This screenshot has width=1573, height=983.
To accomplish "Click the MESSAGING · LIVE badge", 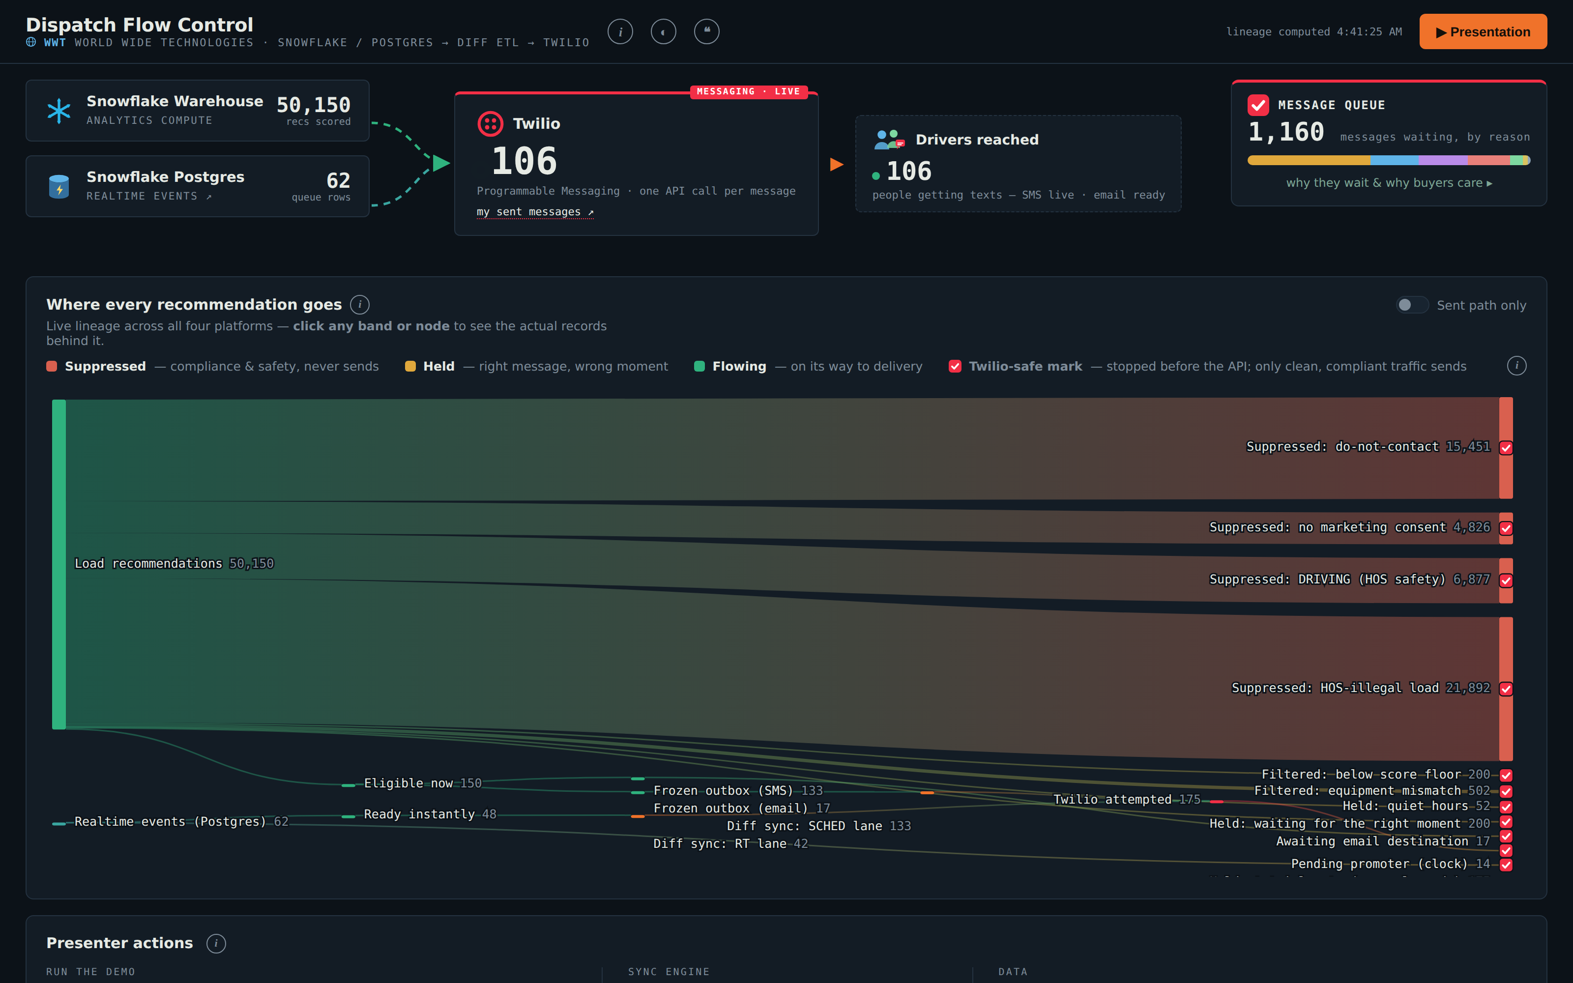I will (x=748, y=92).
